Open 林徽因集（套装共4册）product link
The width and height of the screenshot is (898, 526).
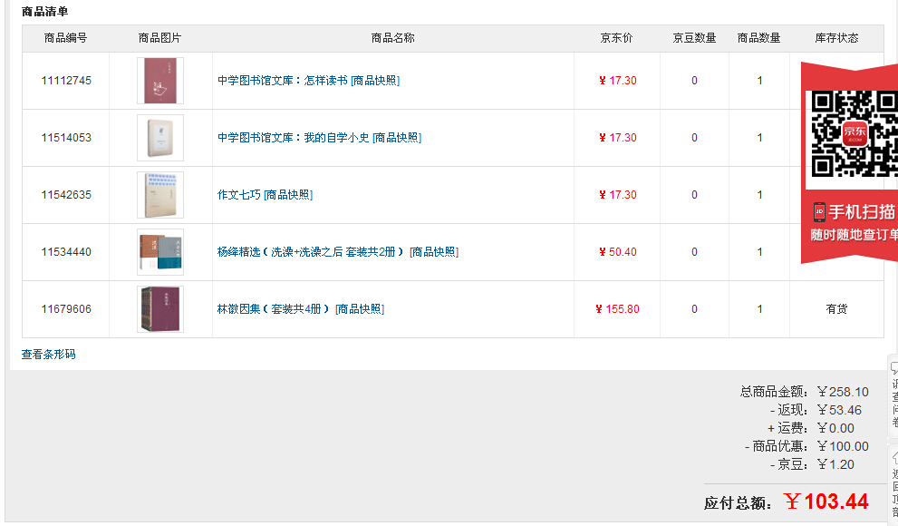tap(273, 309)
